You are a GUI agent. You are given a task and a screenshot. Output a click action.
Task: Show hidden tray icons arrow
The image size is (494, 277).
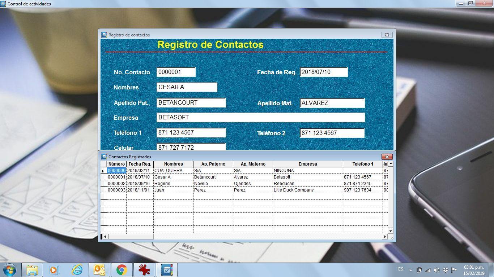[410, 270]
